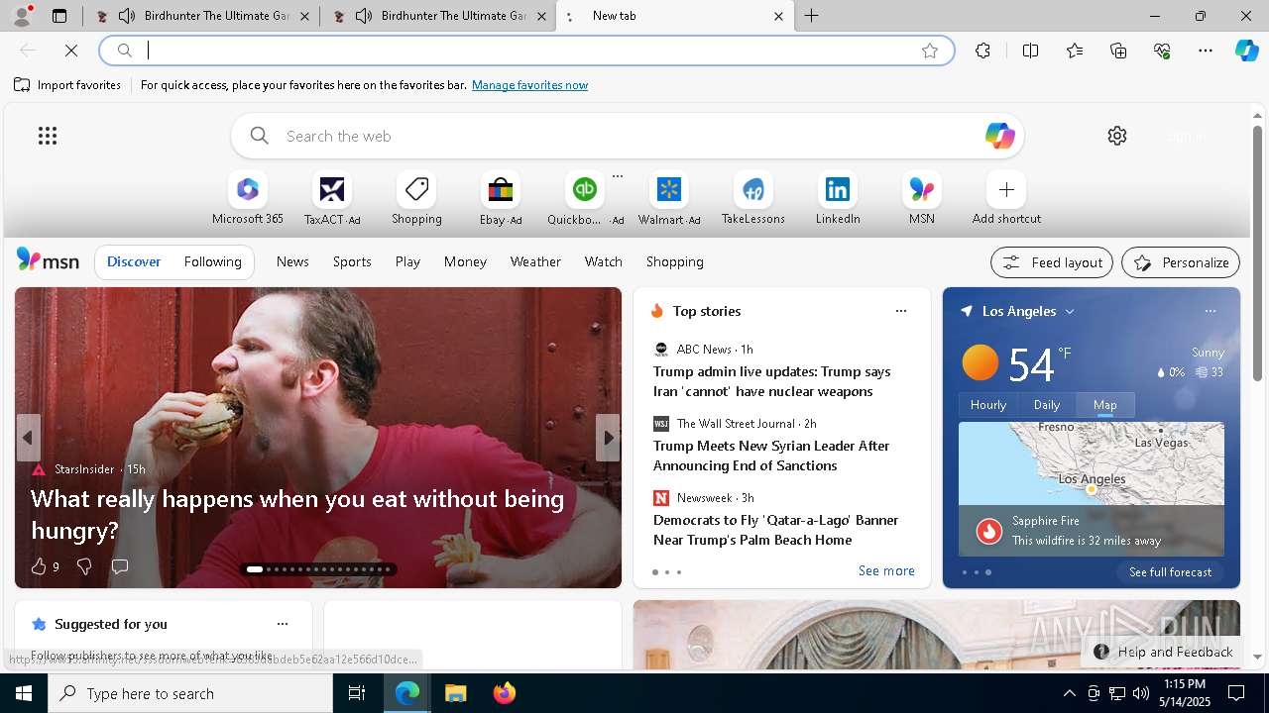Switch weather card to Hourly

(x=988, y=405)
